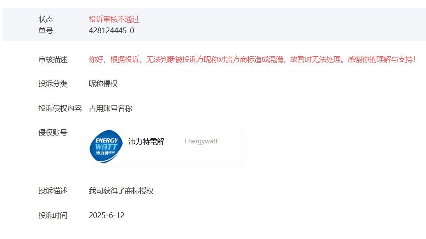Click the complaint description 我司获得了商标授权

pyautogui.click(x=121, y=191)
